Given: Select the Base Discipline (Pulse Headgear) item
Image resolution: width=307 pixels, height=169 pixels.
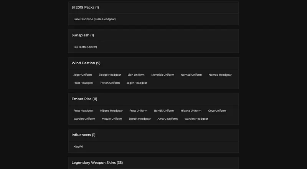Looking at the screenshot, I should [x=94, y=19].
